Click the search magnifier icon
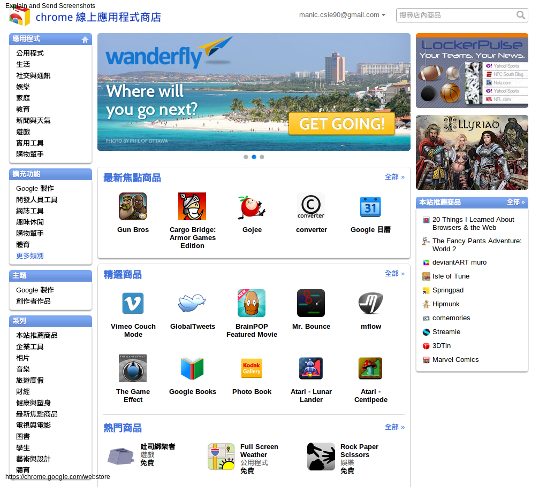 pos(521,15)
